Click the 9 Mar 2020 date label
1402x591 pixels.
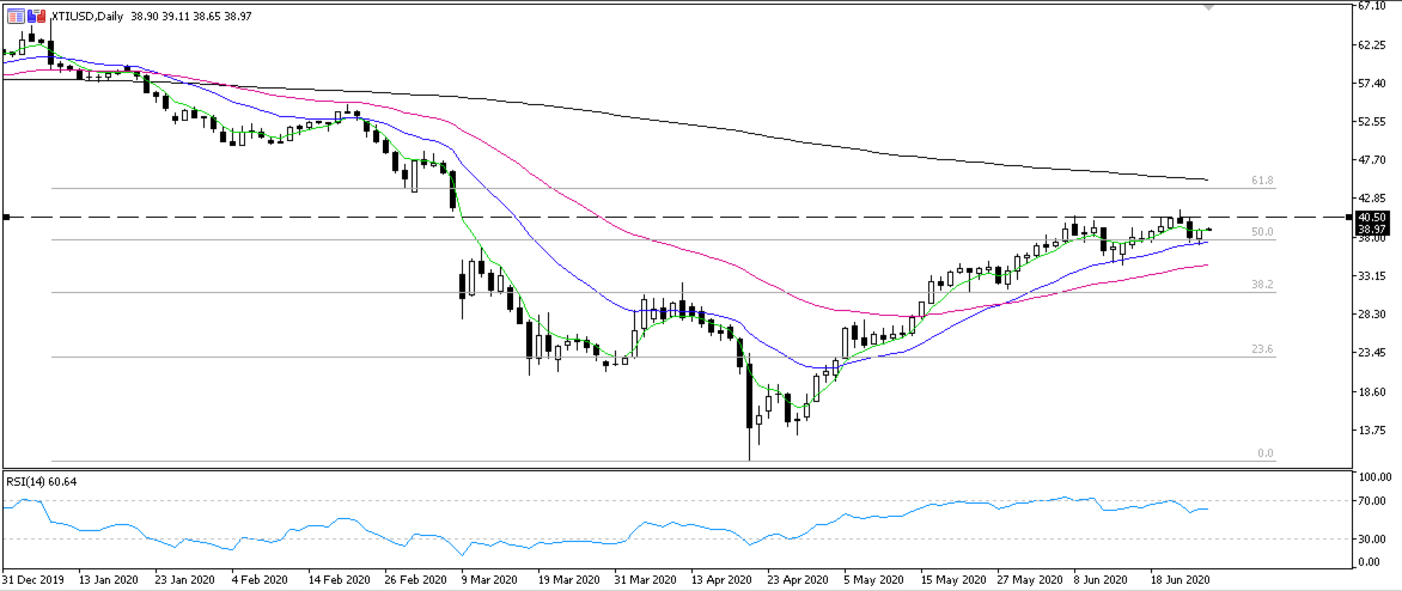(x=489, y=580)
